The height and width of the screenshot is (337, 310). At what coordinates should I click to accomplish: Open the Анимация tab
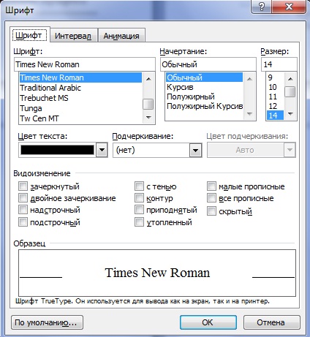pos(121,36)
